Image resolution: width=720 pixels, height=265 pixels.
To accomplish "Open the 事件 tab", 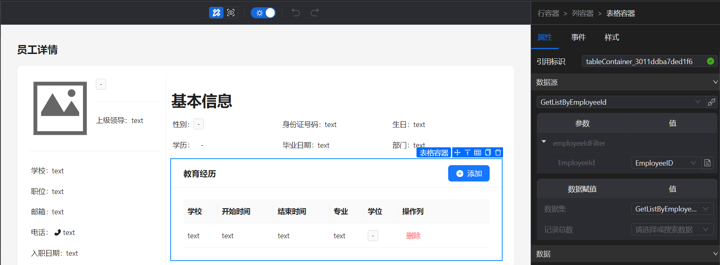I will pos(578,37).
